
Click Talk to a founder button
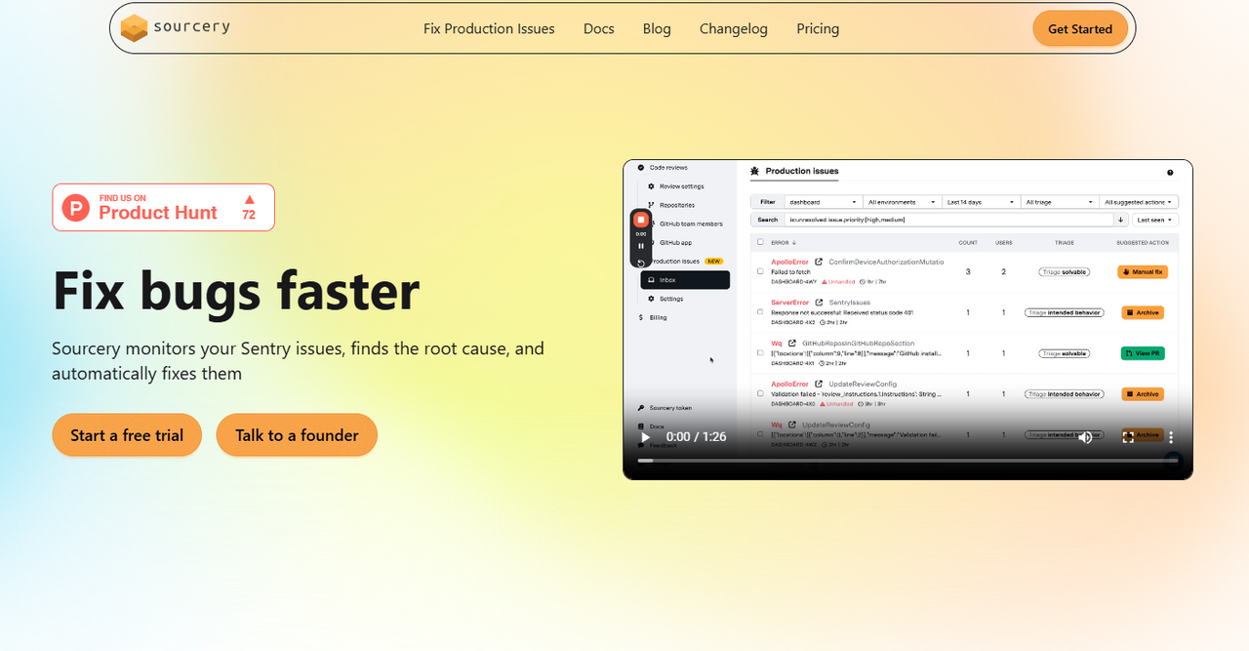click(297, 435)
